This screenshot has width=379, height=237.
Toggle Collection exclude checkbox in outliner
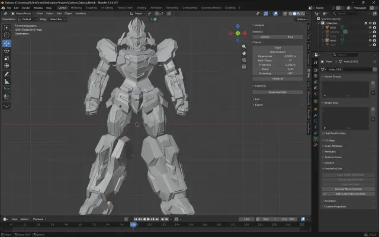(x=366, y=23)
